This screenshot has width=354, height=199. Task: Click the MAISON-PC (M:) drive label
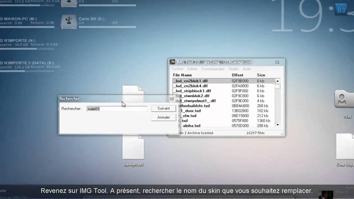[x=19, y=19]
